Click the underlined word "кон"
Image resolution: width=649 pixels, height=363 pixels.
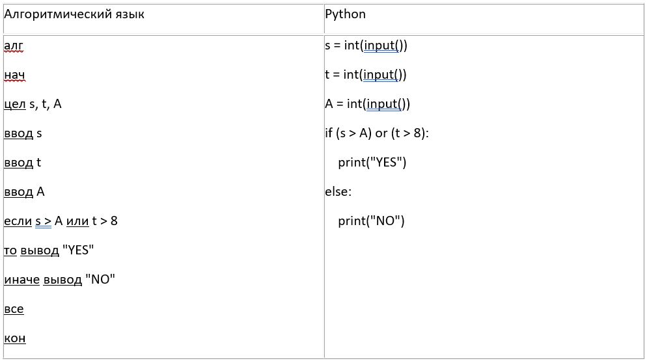coord(14,338)
